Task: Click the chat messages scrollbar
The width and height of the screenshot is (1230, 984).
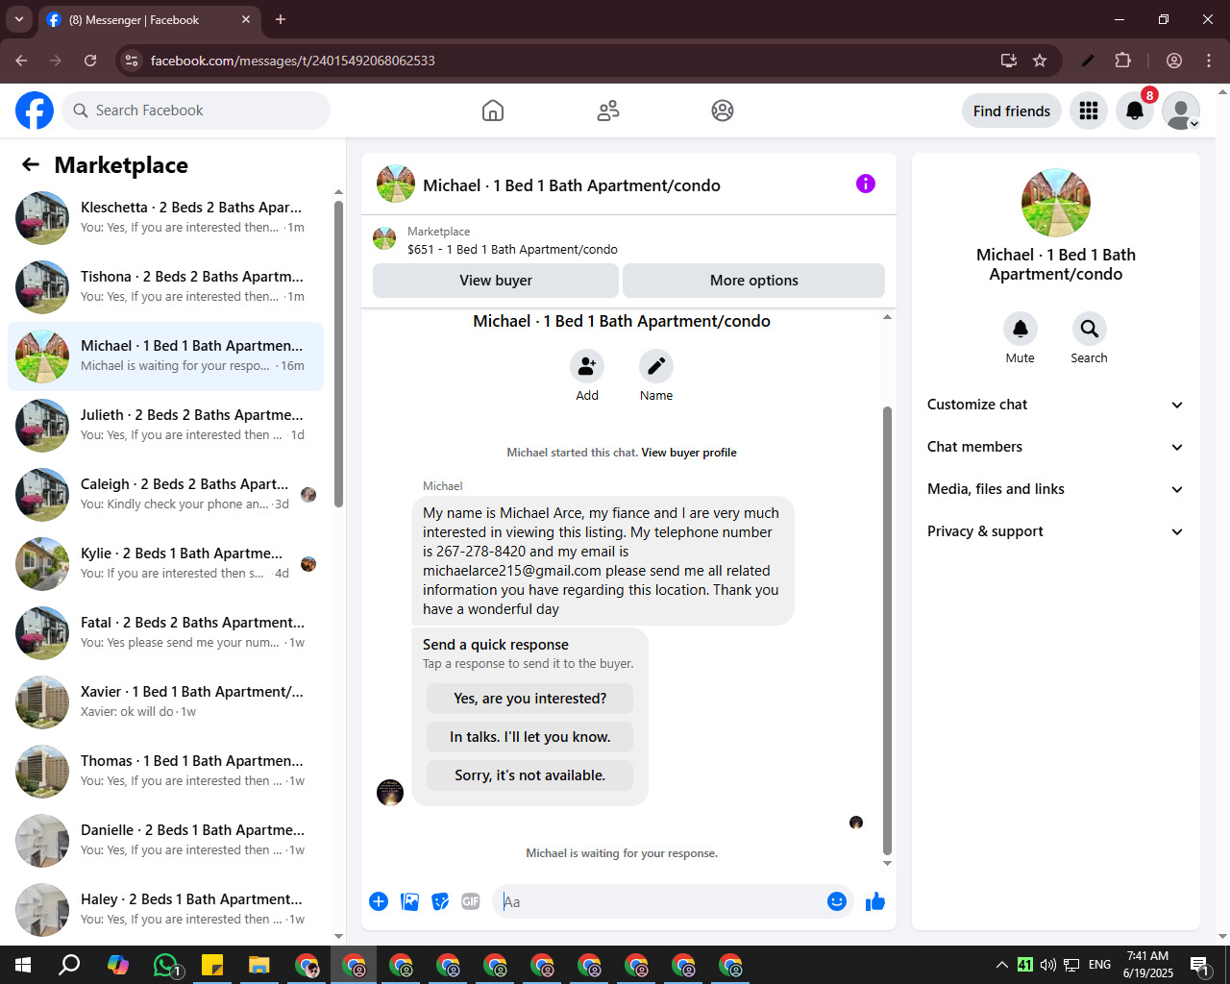Action: pos(887,630)
